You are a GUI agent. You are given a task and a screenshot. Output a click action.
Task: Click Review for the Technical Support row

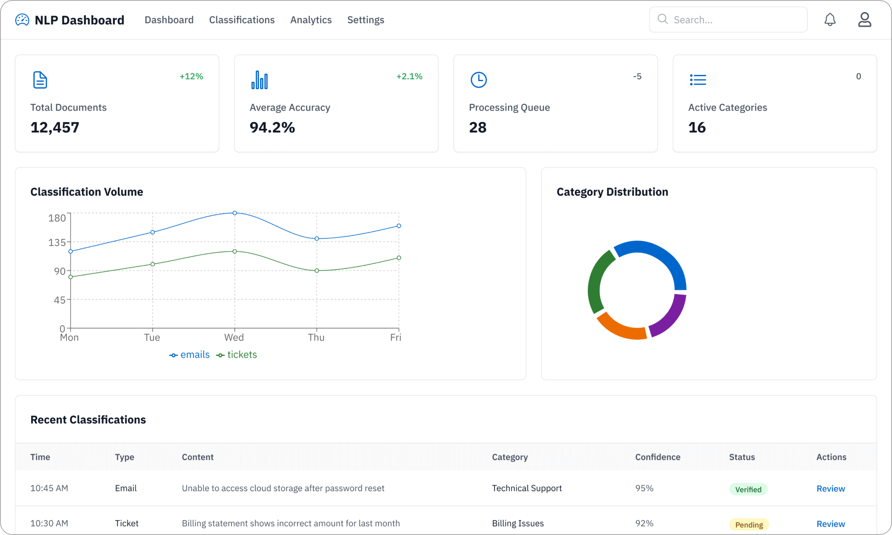coord(830,489)
